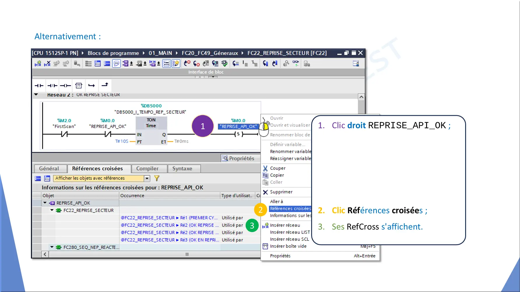Collapse the FC22_REPRISE_SECTEUR tree node
The image size is (520, 292).
coord(52,210)
